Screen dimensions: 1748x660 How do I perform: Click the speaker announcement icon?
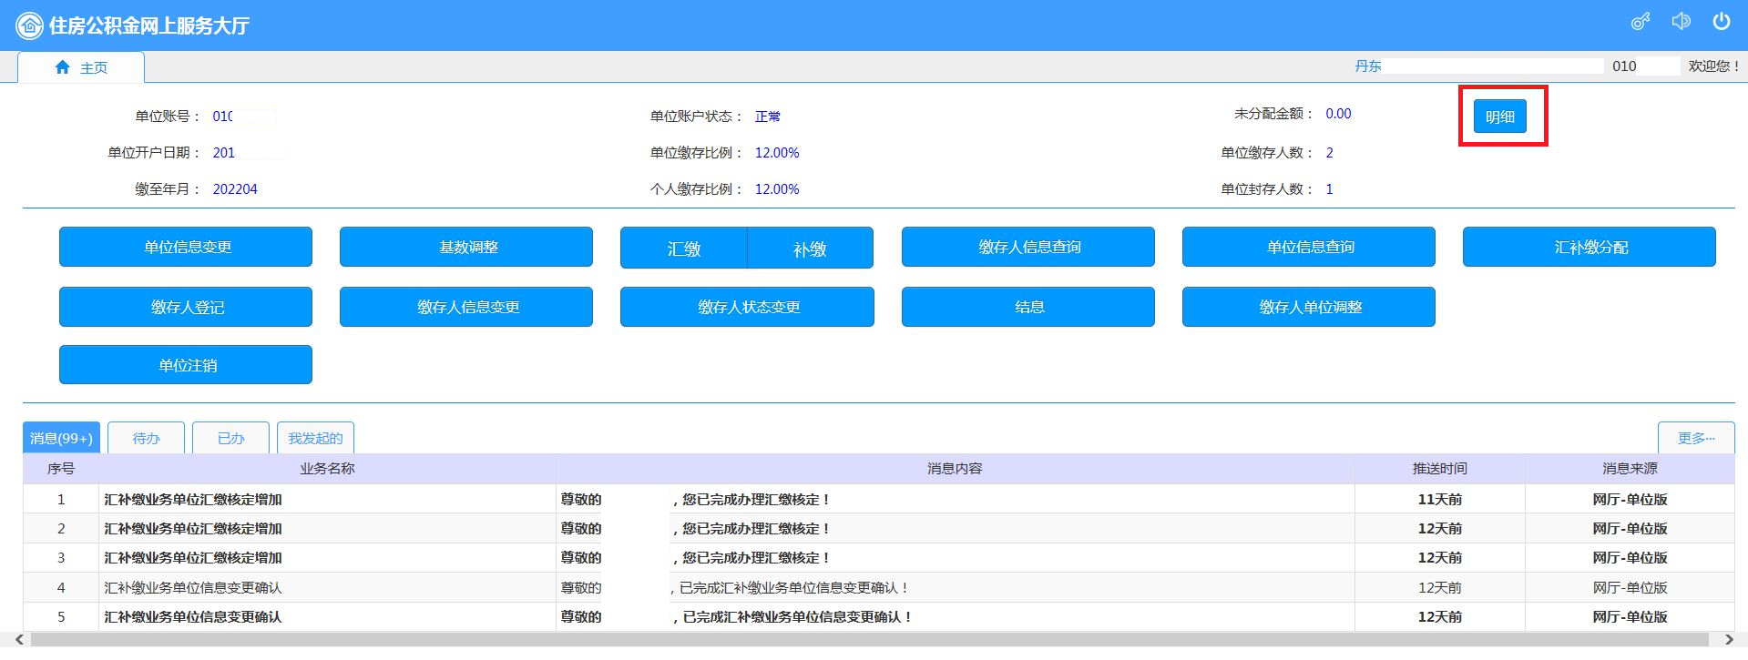point(1681,21)
